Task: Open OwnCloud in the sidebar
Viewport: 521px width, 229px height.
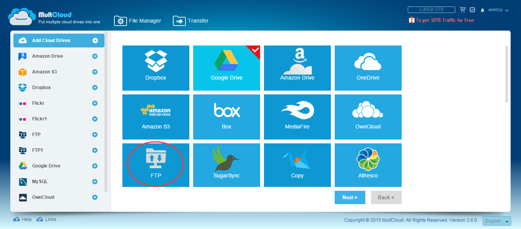Action: click(59, 197)
